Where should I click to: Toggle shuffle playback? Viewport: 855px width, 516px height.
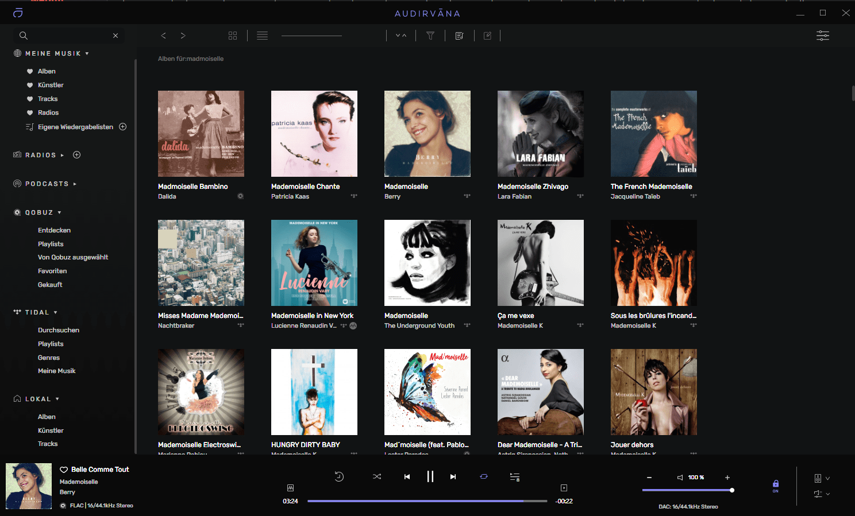[x=377, y=476]
